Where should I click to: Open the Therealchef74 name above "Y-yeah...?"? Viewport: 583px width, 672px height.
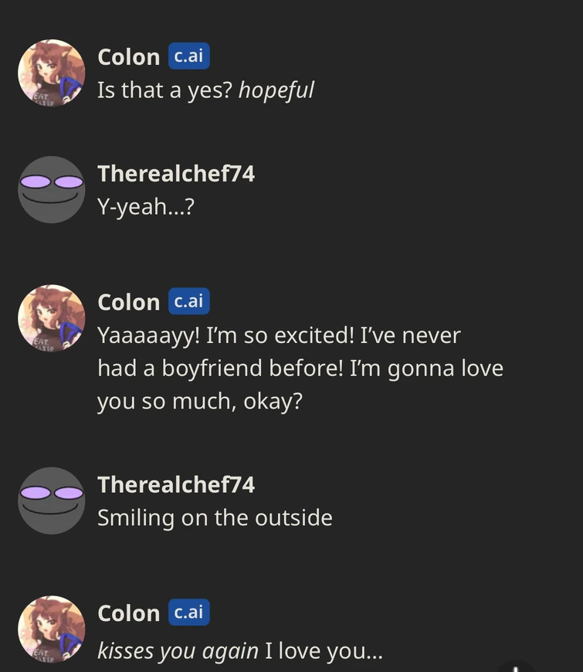pyautogui.click(x=176, y=174)
